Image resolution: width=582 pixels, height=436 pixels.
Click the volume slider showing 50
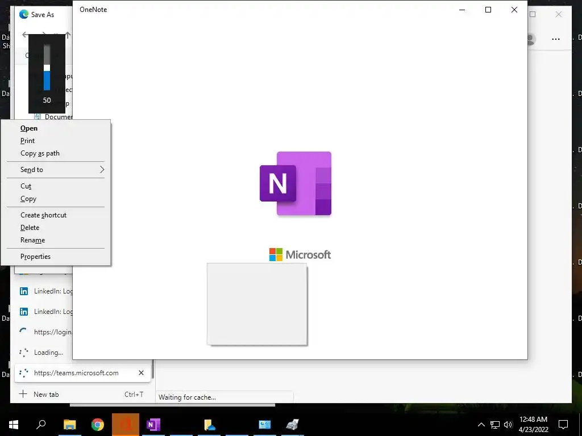coord(47,68)
